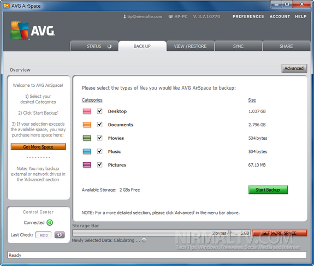
Task: Click the calculating spinner near Newly Selected Data
Action: click(144, 240)
